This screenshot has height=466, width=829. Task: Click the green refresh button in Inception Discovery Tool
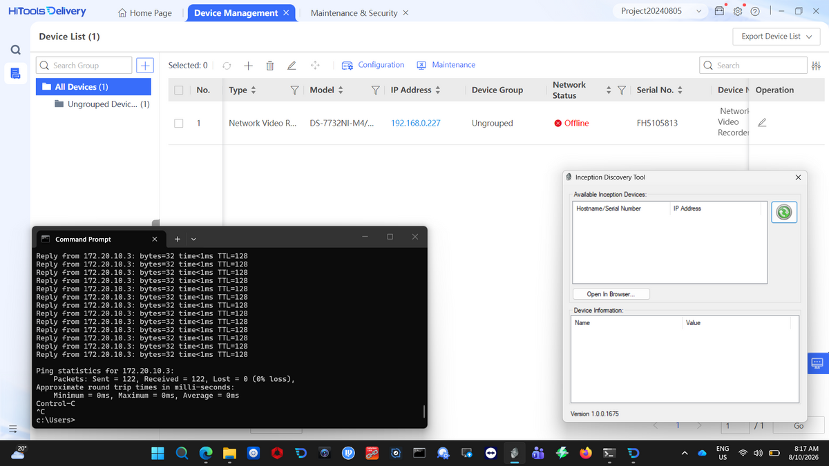784,212
